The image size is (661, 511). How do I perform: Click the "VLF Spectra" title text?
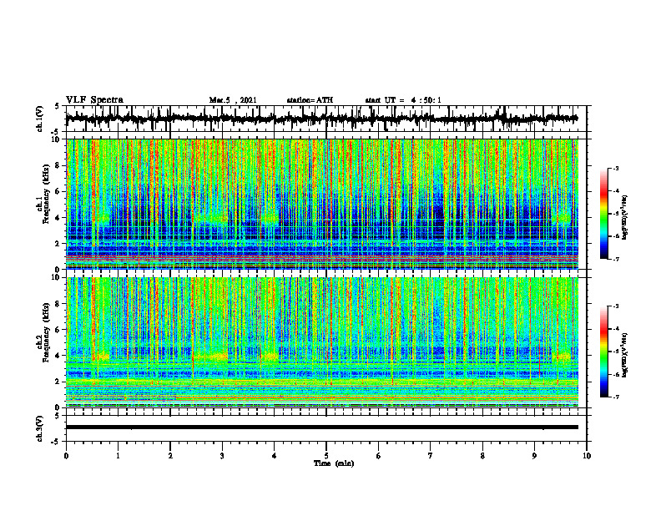(x=94, y=100)
